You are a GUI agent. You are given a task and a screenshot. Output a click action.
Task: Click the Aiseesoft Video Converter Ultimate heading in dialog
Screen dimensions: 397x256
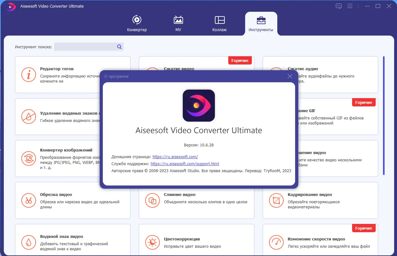tap(199, 131)
